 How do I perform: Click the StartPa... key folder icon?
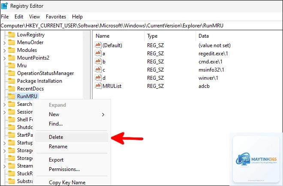point(12,135)
